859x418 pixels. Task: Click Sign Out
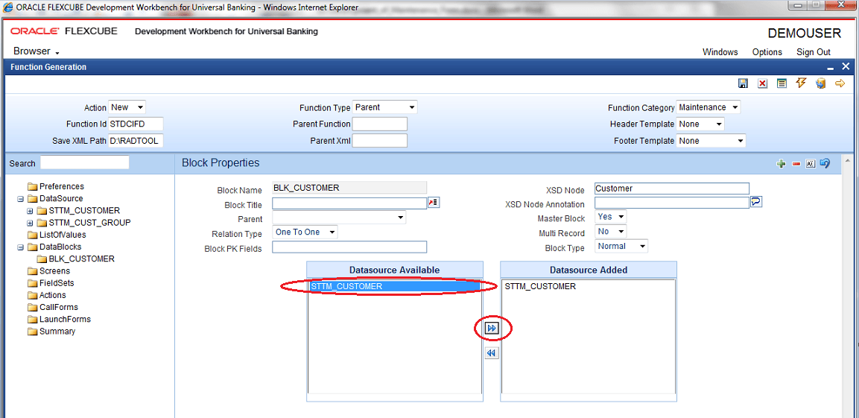814,52
